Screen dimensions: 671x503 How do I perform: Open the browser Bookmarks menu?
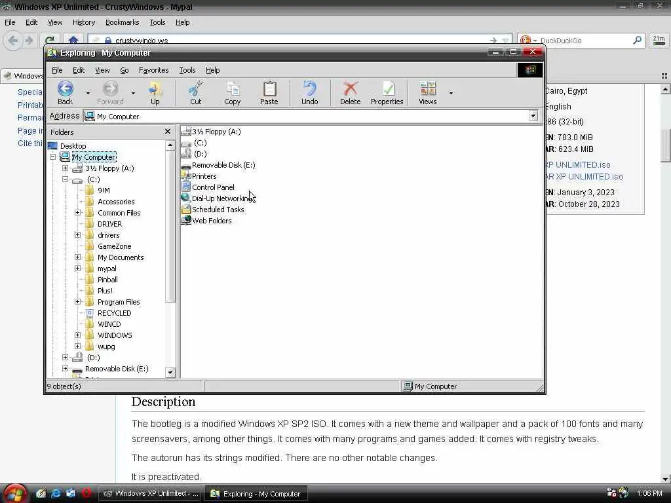[x=122, y=22]
